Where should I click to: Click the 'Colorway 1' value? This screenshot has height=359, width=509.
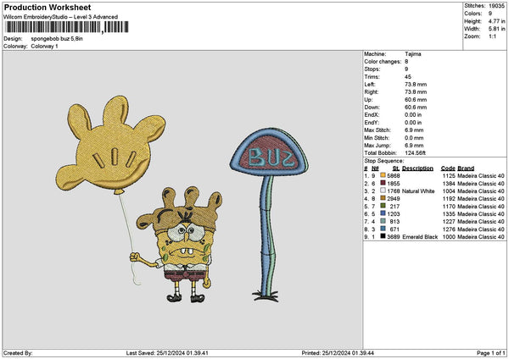tap(44, 46)
